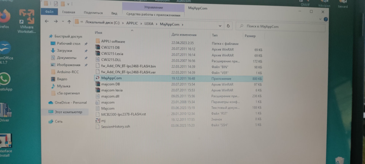Select the MajAppCom application icon
The image size is (365, 164).
pos(98,78)
